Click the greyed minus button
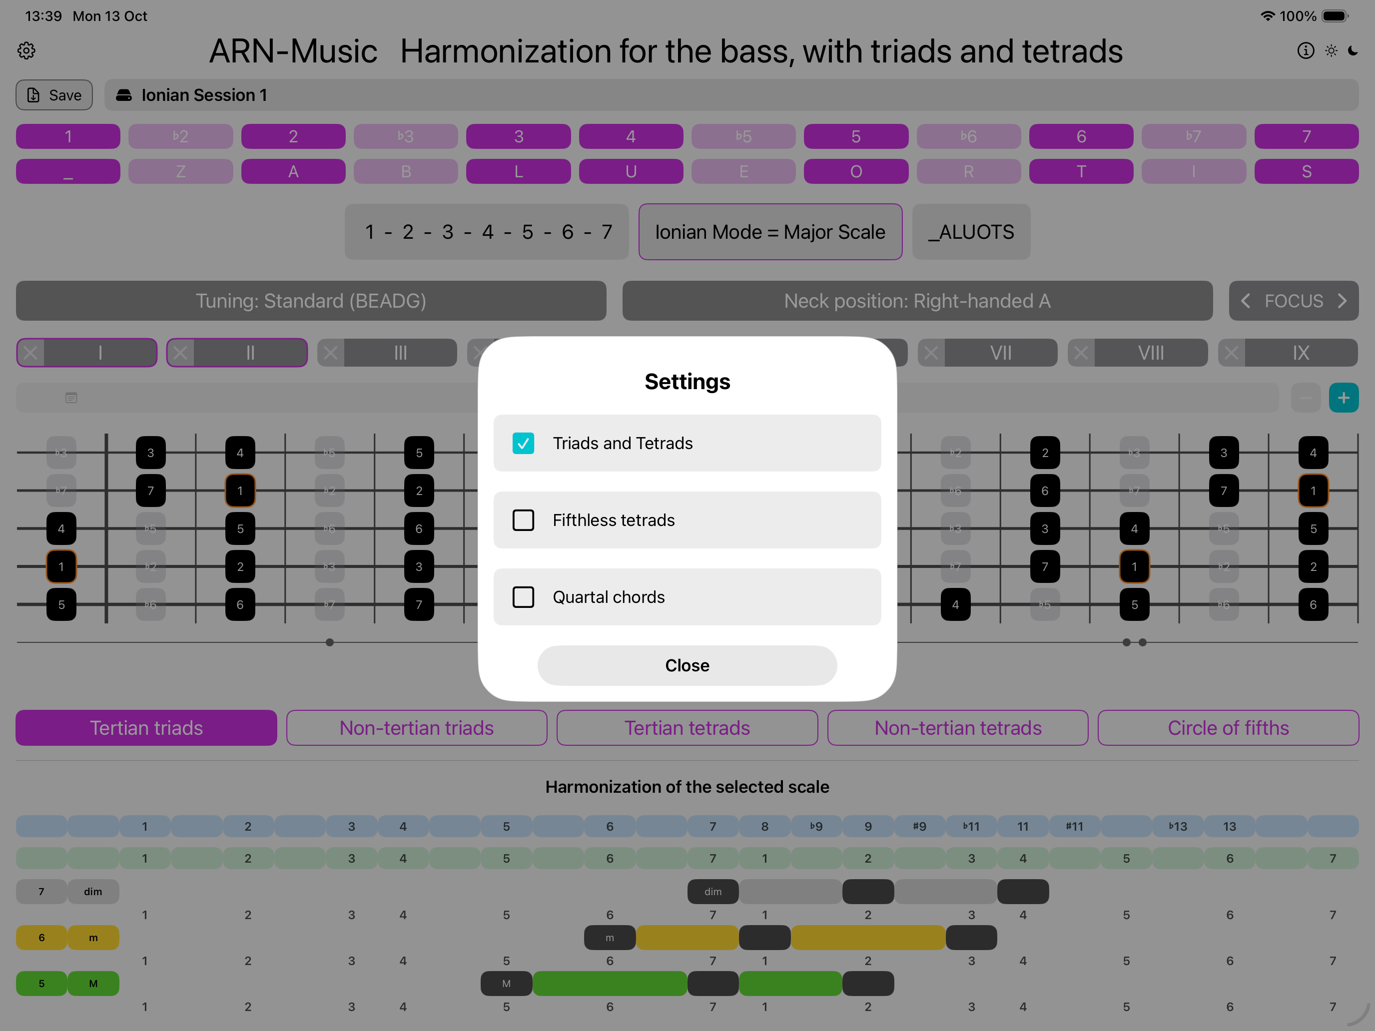 pos(1306,398)
